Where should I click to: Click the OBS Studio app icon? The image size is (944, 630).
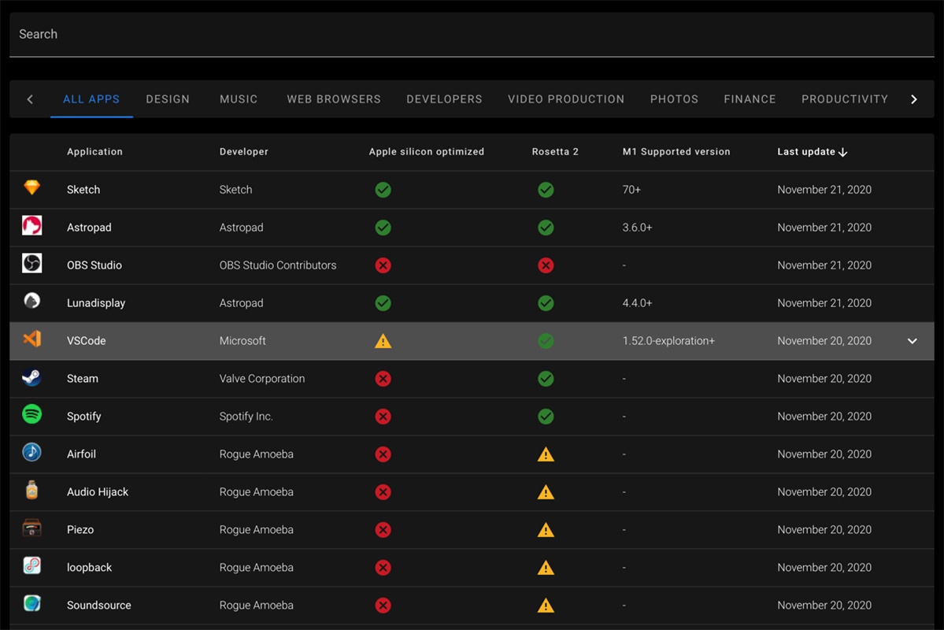pos(32,263)
